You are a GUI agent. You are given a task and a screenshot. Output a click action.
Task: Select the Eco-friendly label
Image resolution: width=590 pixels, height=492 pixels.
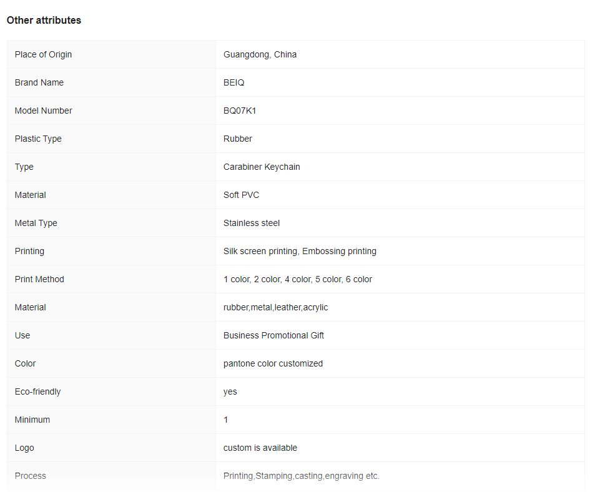37,392
